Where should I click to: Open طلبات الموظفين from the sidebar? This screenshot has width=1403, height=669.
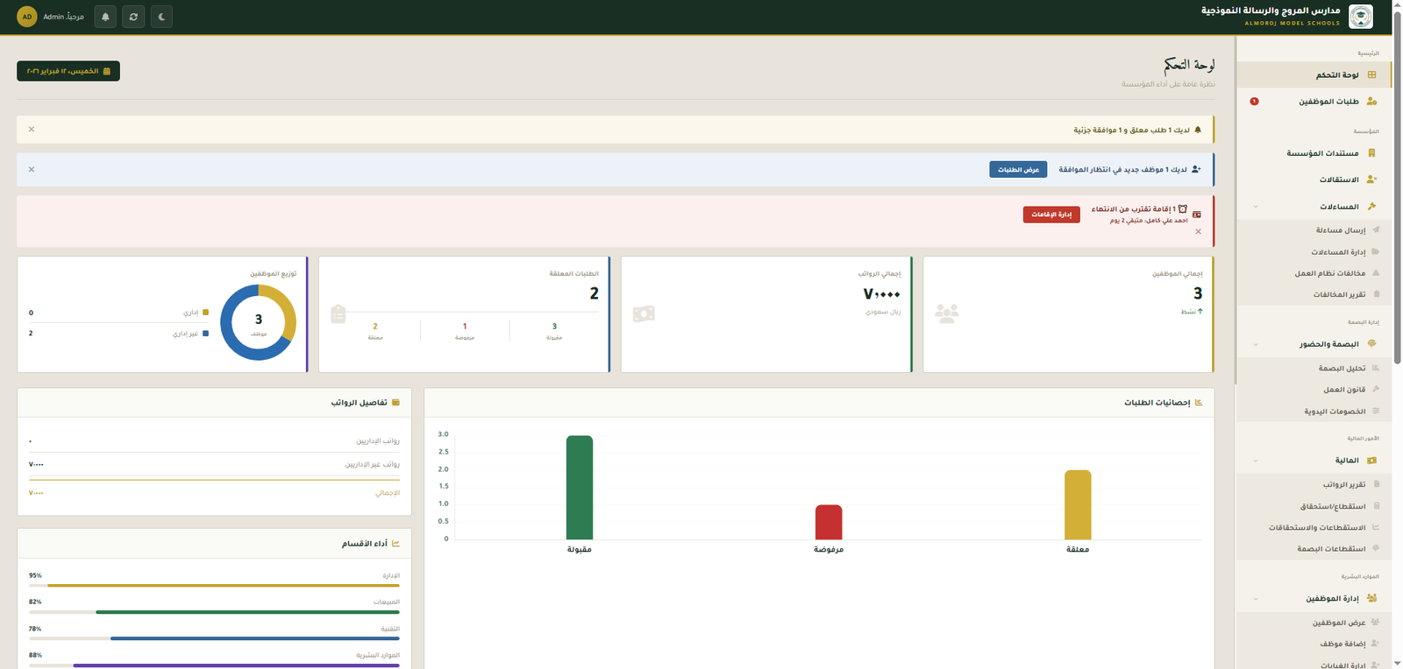(1328, 102)
